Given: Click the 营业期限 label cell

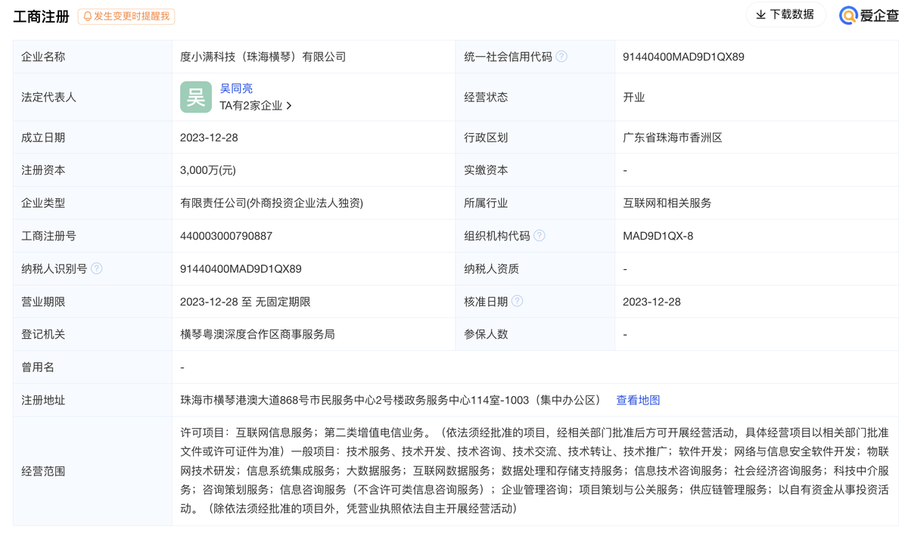Looking at the screenshot, I should click(x=92, y=301).
